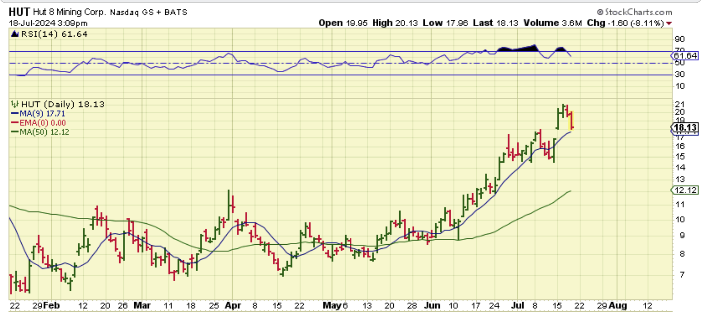The width and height of the screenshot is (702, 312).
Task: Click the 12.12 MA(50) value tag on right axis
Action: [685, 190]
